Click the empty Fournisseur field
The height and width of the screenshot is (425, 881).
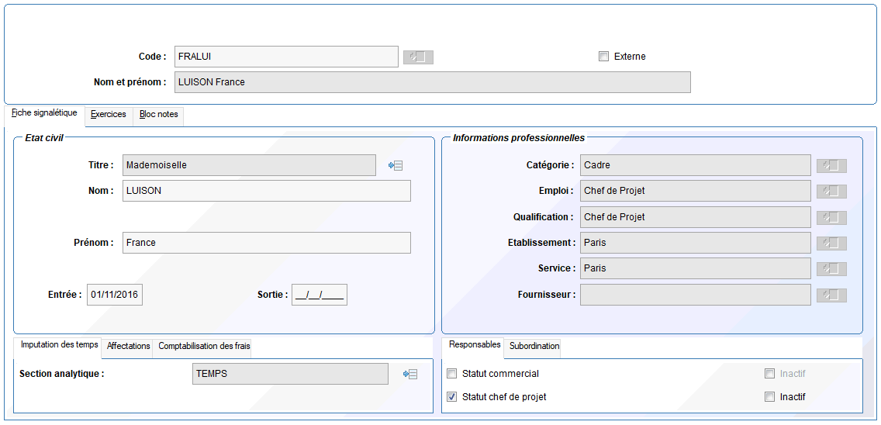pyautogui.click(x=696, y=295)
